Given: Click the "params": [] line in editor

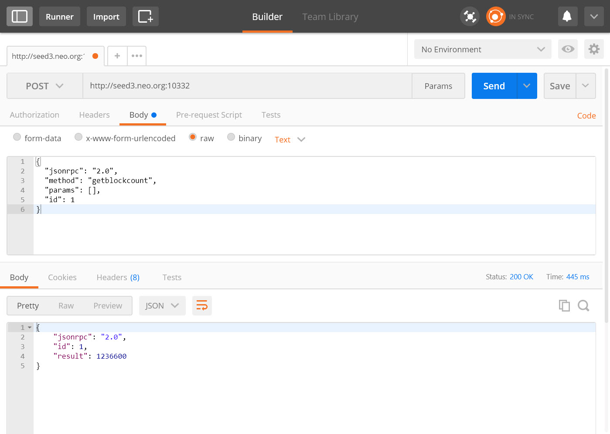Looking at the screenshot, I should point(72,190).
